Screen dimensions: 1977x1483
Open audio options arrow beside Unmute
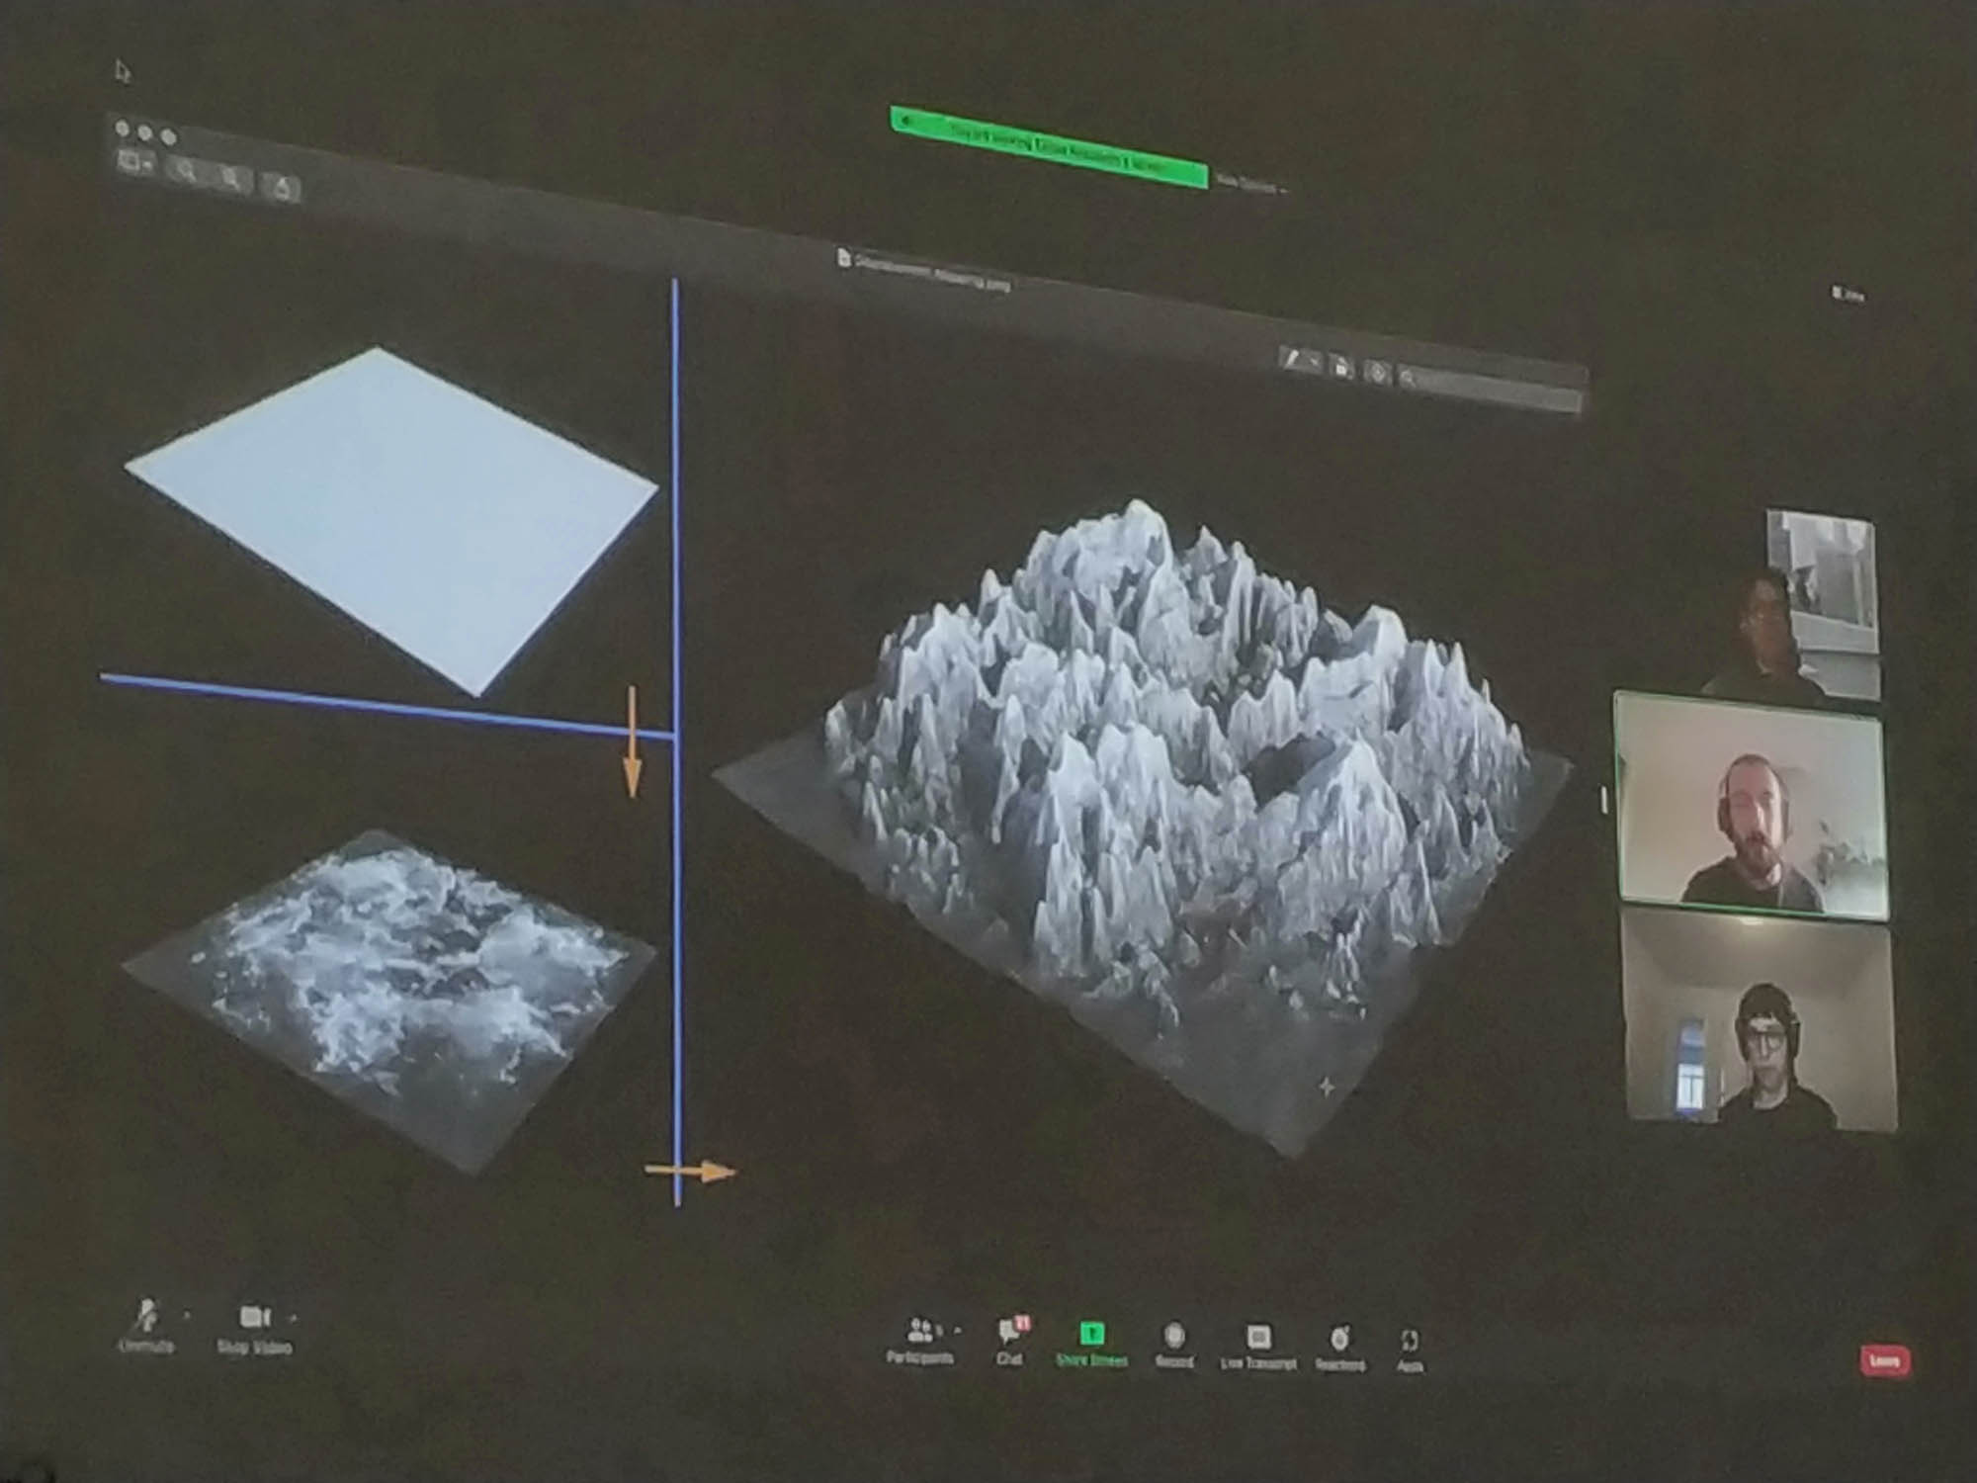186,1316
